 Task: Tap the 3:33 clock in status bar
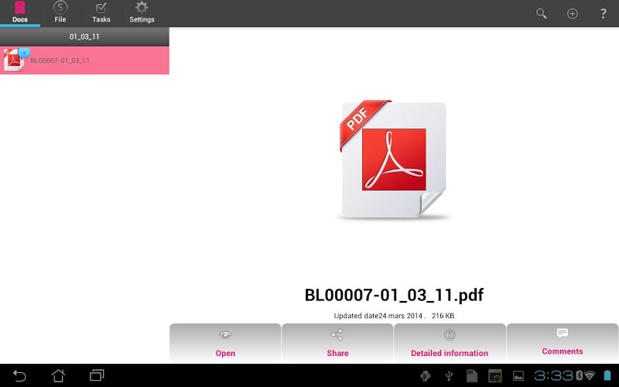[553, 375]
